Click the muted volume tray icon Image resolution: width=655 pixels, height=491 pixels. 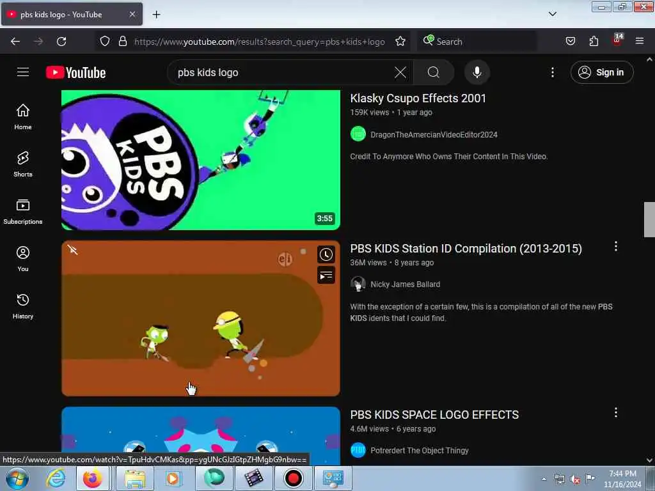575,479
